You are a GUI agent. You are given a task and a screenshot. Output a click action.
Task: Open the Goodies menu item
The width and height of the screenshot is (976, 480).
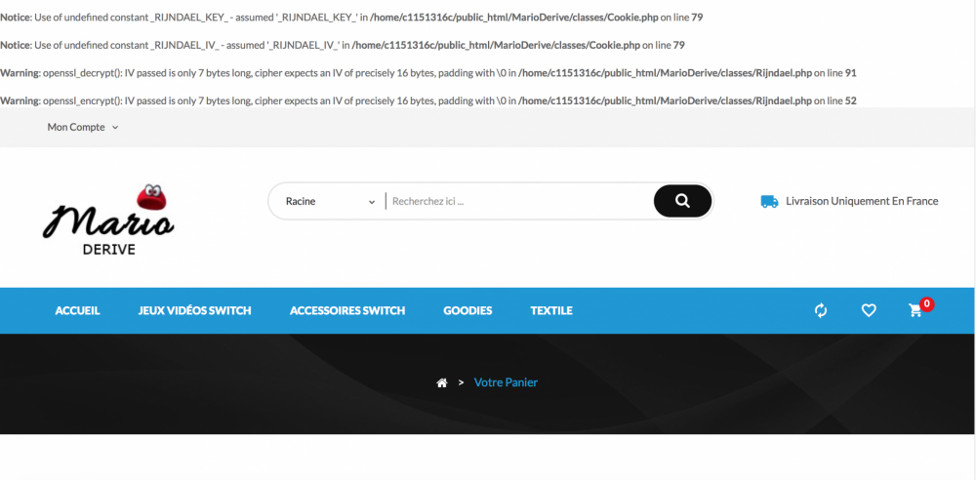tap(468, 310)
